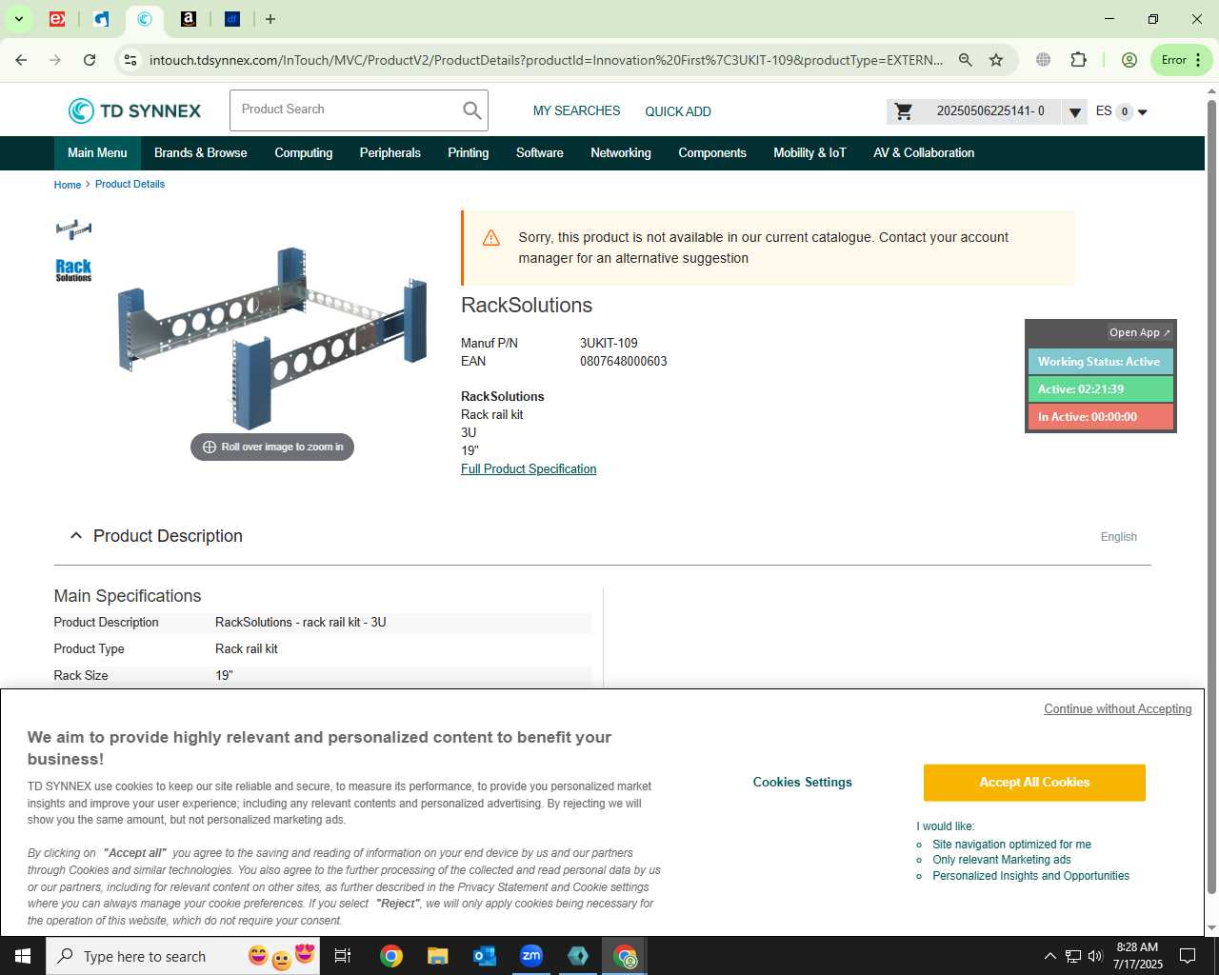This screenshot has width=1219, height=975.
Task: Open File Explorer from the taskbar
Action: tap(437, 956)
